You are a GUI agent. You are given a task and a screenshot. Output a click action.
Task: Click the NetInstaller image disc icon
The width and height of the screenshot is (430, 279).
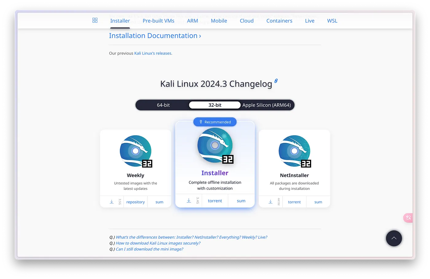[295, 151]
